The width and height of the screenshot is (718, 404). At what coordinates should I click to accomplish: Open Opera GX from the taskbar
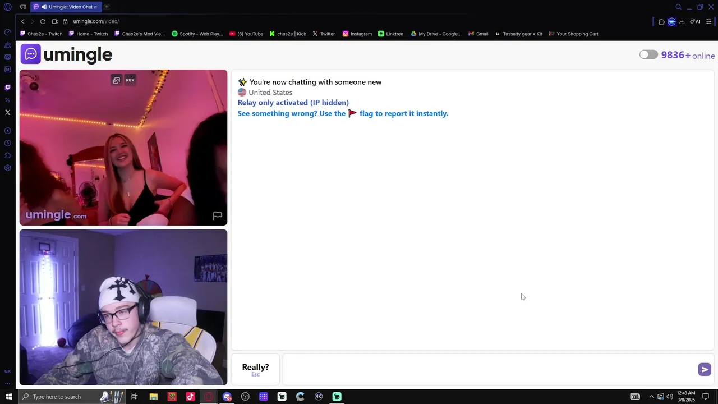pos(209,397)
